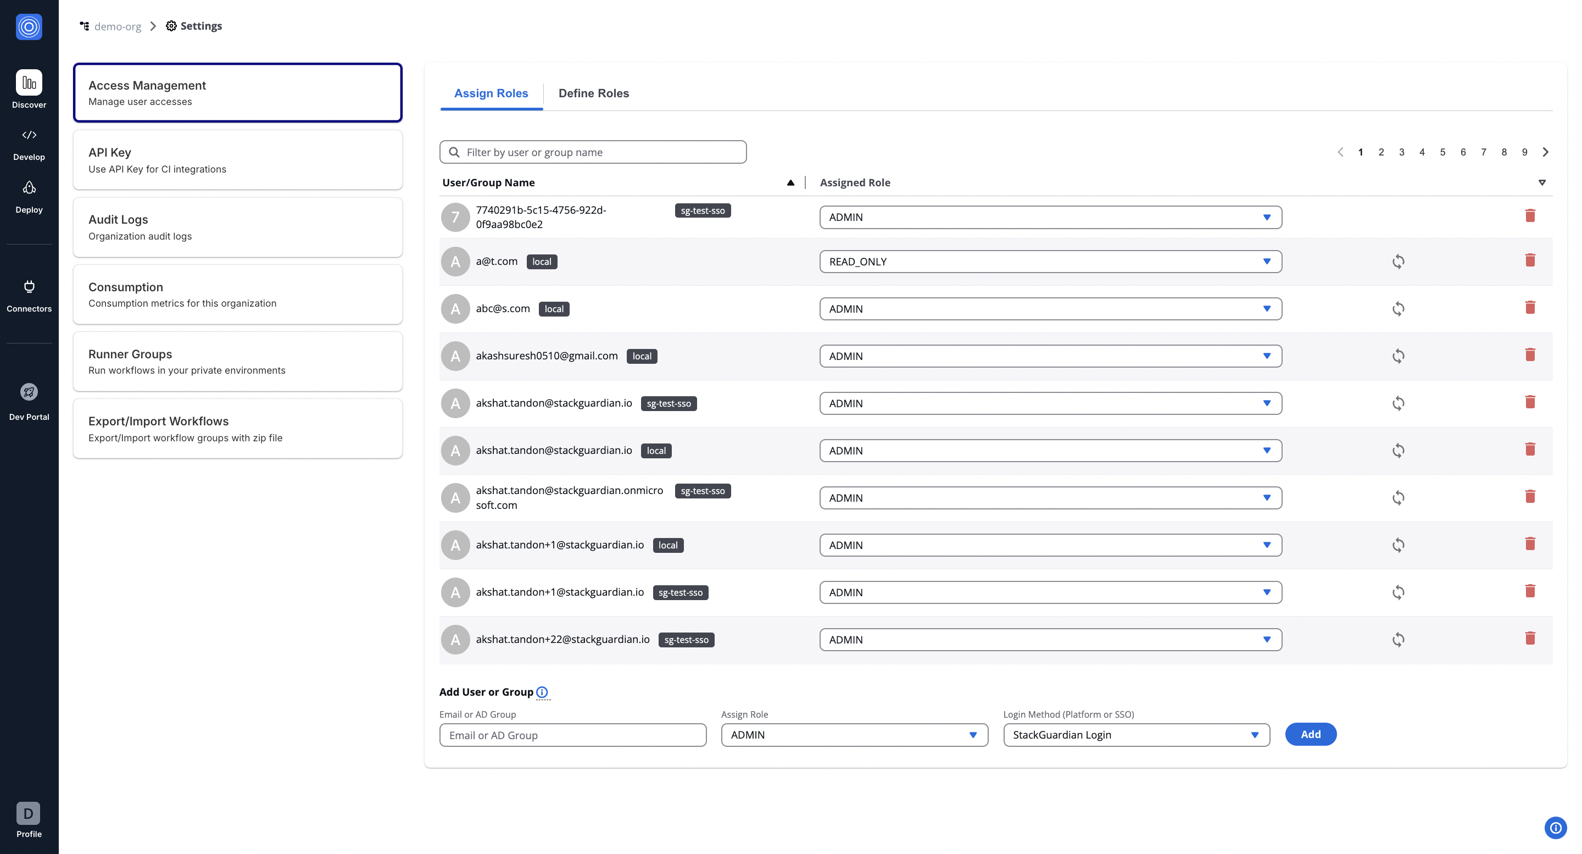The width and height of the screenshot is (1582, 854).
Task: Select the Discover icon in the sidebar
Action: point(28,82)
